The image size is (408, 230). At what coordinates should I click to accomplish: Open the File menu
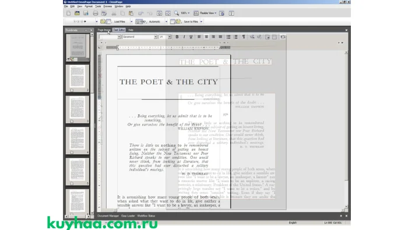tap(66, 6)
